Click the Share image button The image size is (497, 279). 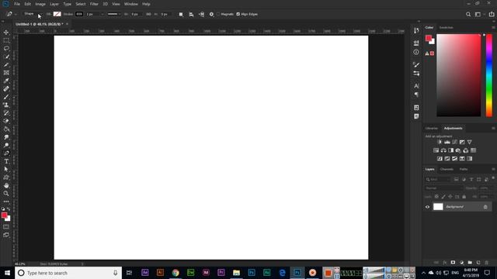click(x=492, y=14)
